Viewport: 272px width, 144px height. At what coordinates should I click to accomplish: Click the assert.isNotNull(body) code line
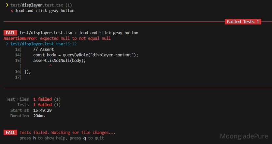click(x=59, y=61)
